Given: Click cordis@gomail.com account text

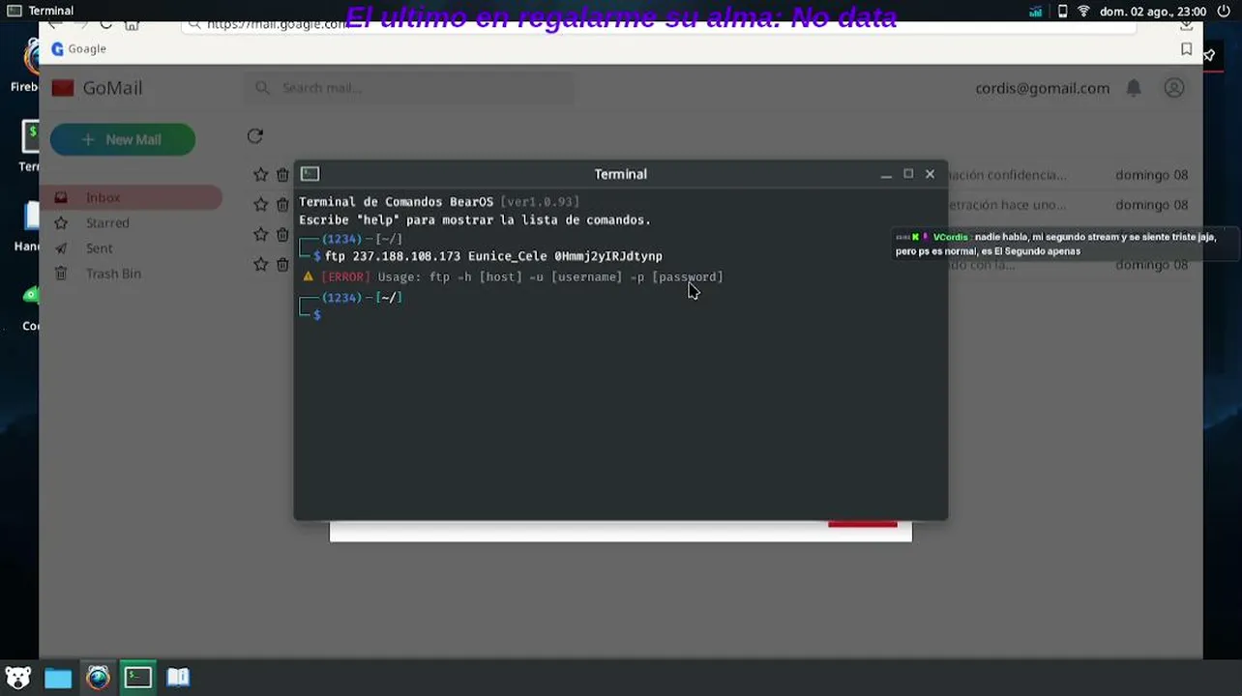Looking at the screenshot, I should [1043, 88].
